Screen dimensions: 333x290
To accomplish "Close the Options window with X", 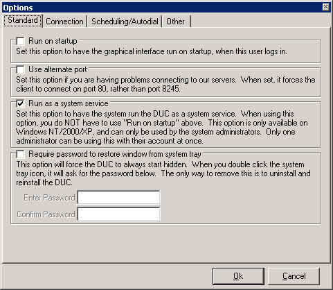I will 325,7.
